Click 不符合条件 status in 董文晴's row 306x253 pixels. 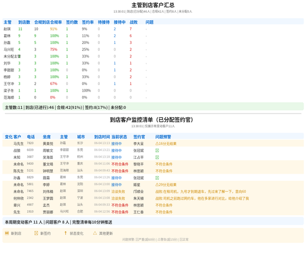click(x=120, y=164)
